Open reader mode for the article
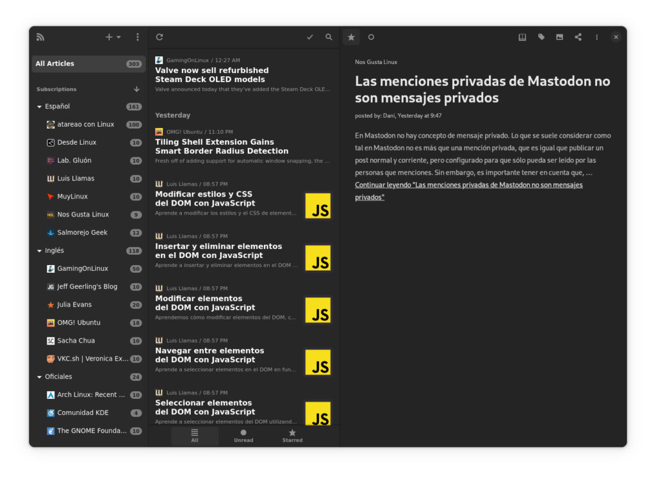Viewport: 656px width, 479px height. (522, 37)
